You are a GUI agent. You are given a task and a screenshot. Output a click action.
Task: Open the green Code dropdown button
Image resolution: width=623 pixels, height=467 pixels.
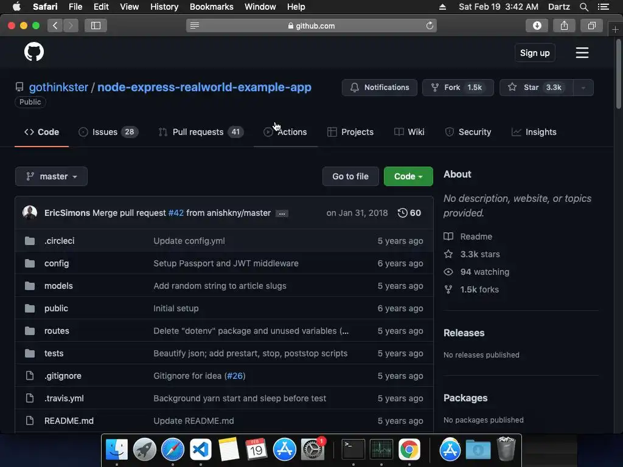408,176
